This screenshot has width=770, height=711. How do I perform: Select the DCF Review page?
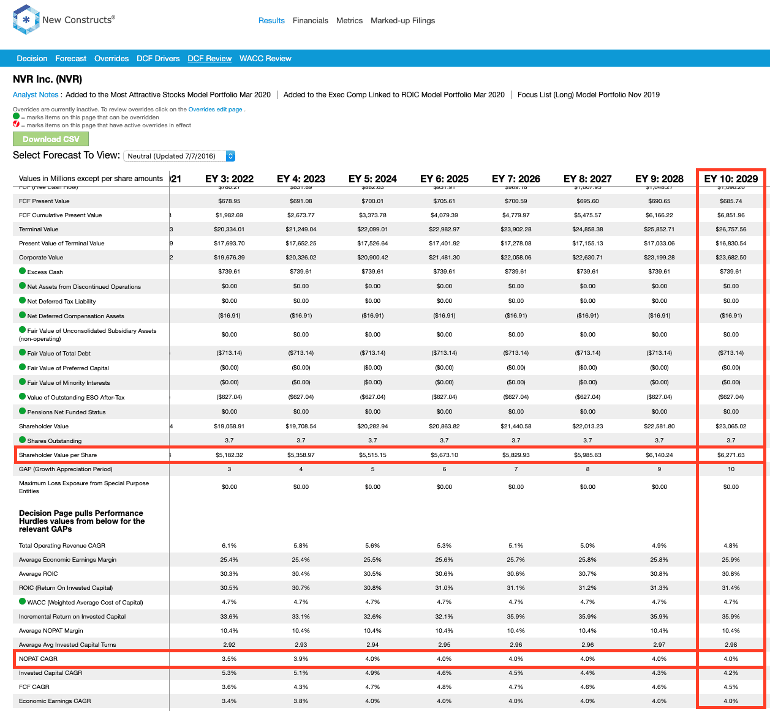point(209,59)
